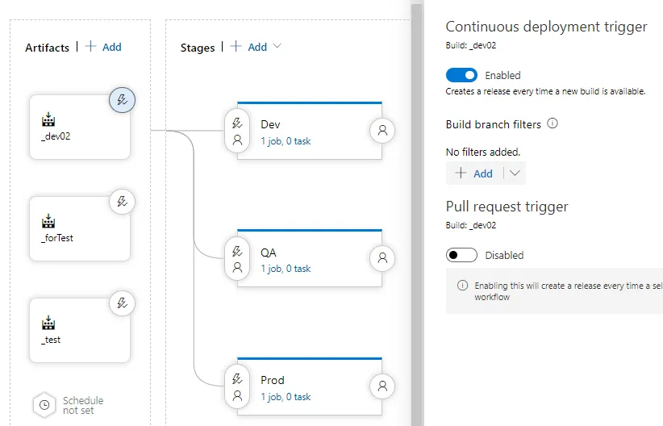
Task: Click Prod stage post-deployment person icon
Action: click(x=382, y=386)
